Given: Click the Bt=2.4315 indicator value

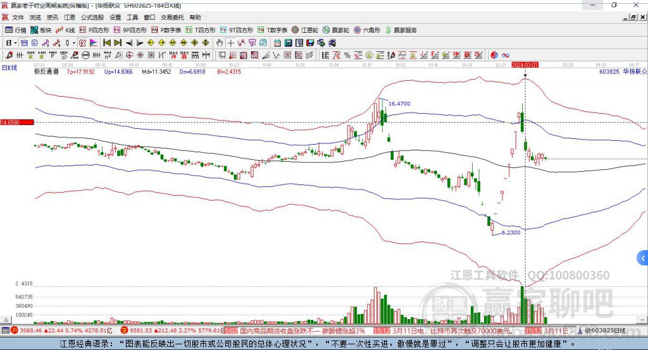Looking at the screenshot, I should [x=229, y=72].
